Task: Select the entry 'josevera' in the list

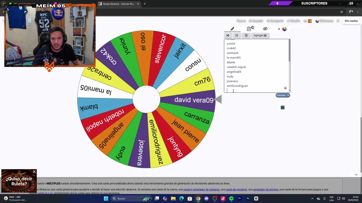Action: (x=232, y=81)
